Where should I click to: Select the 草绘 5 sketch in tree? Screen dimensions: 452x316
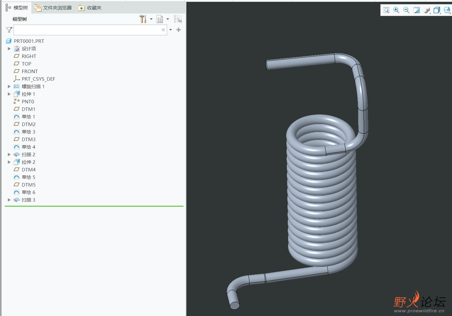[28, 177]
